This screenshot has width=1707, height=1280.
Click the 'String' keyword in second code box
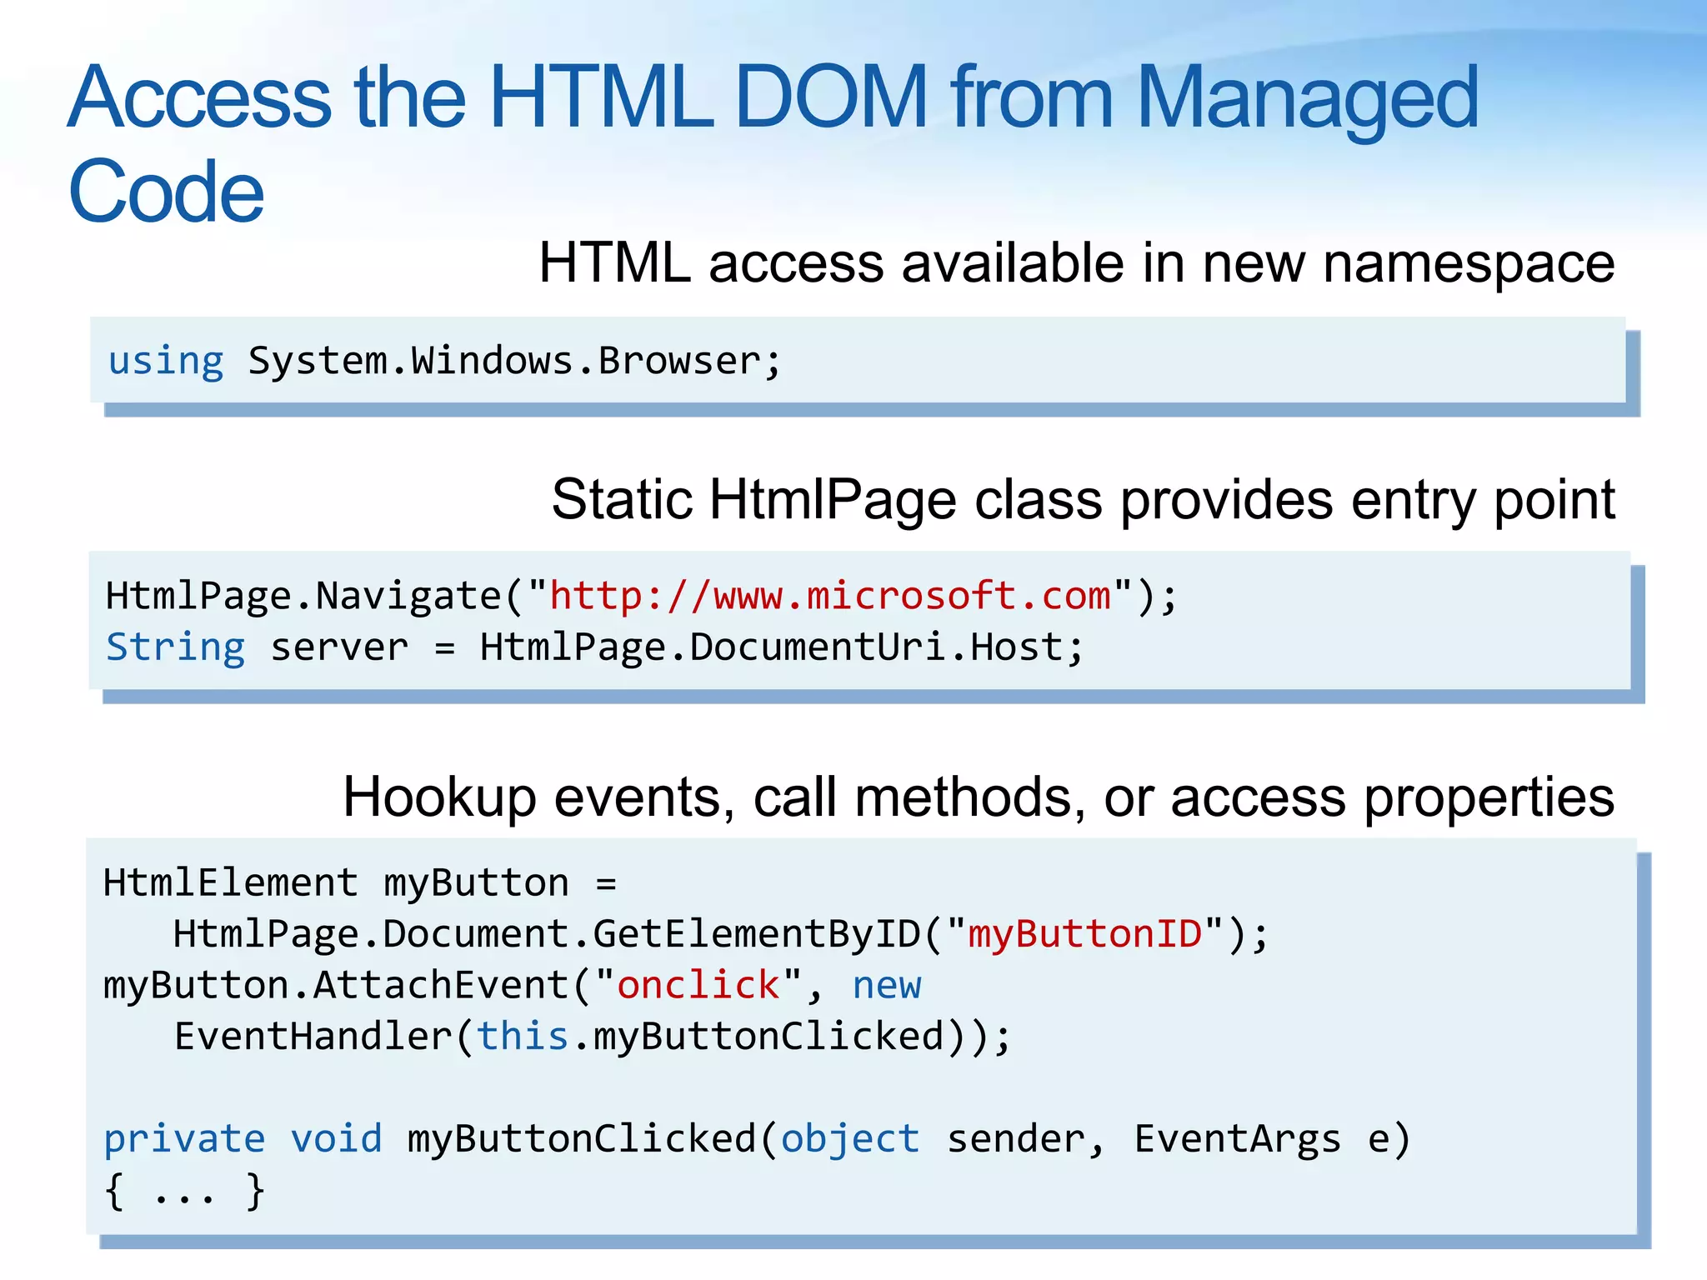tap(176, 647)
